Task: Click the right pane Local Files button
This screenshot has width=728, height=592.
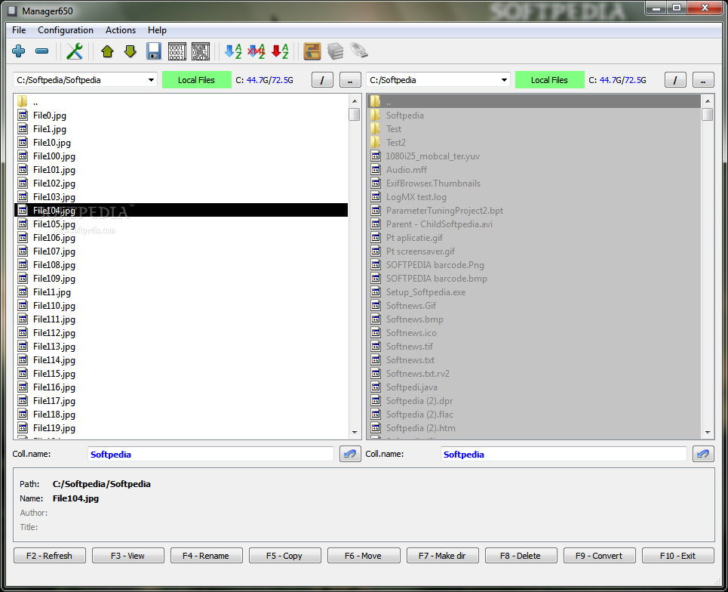Action: point(550,80)
